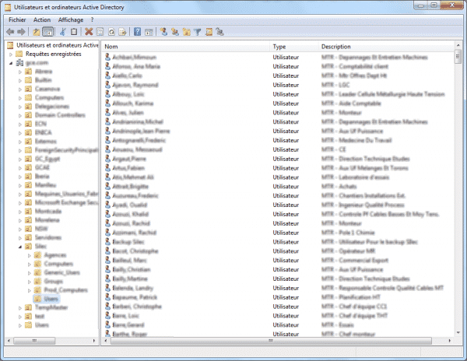This screenshot has width=467, height=361.
Task: Create a new user with toolbar icon
Action: coord(163,32)
